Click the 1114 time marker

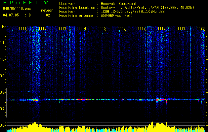coord(82,28)
